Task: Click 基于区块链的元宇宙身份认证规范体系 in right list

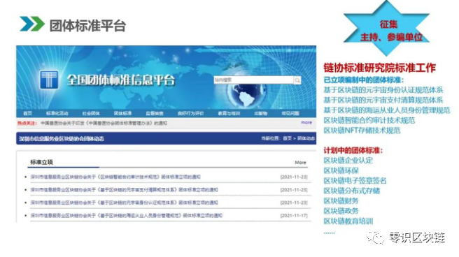Action: pos(383,90)
